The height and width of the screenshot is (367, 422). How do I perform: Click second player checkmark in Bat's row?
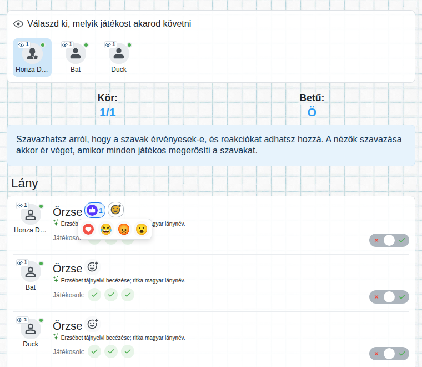tap(111, 295)
